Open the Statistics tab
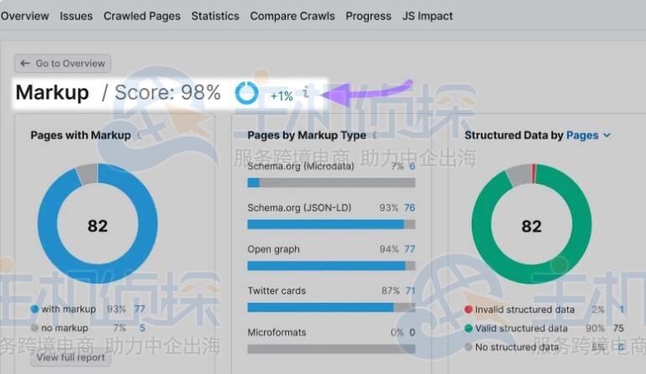Image resolution: width=646 pixels, height=374 pixels. [x=215, y=16]
